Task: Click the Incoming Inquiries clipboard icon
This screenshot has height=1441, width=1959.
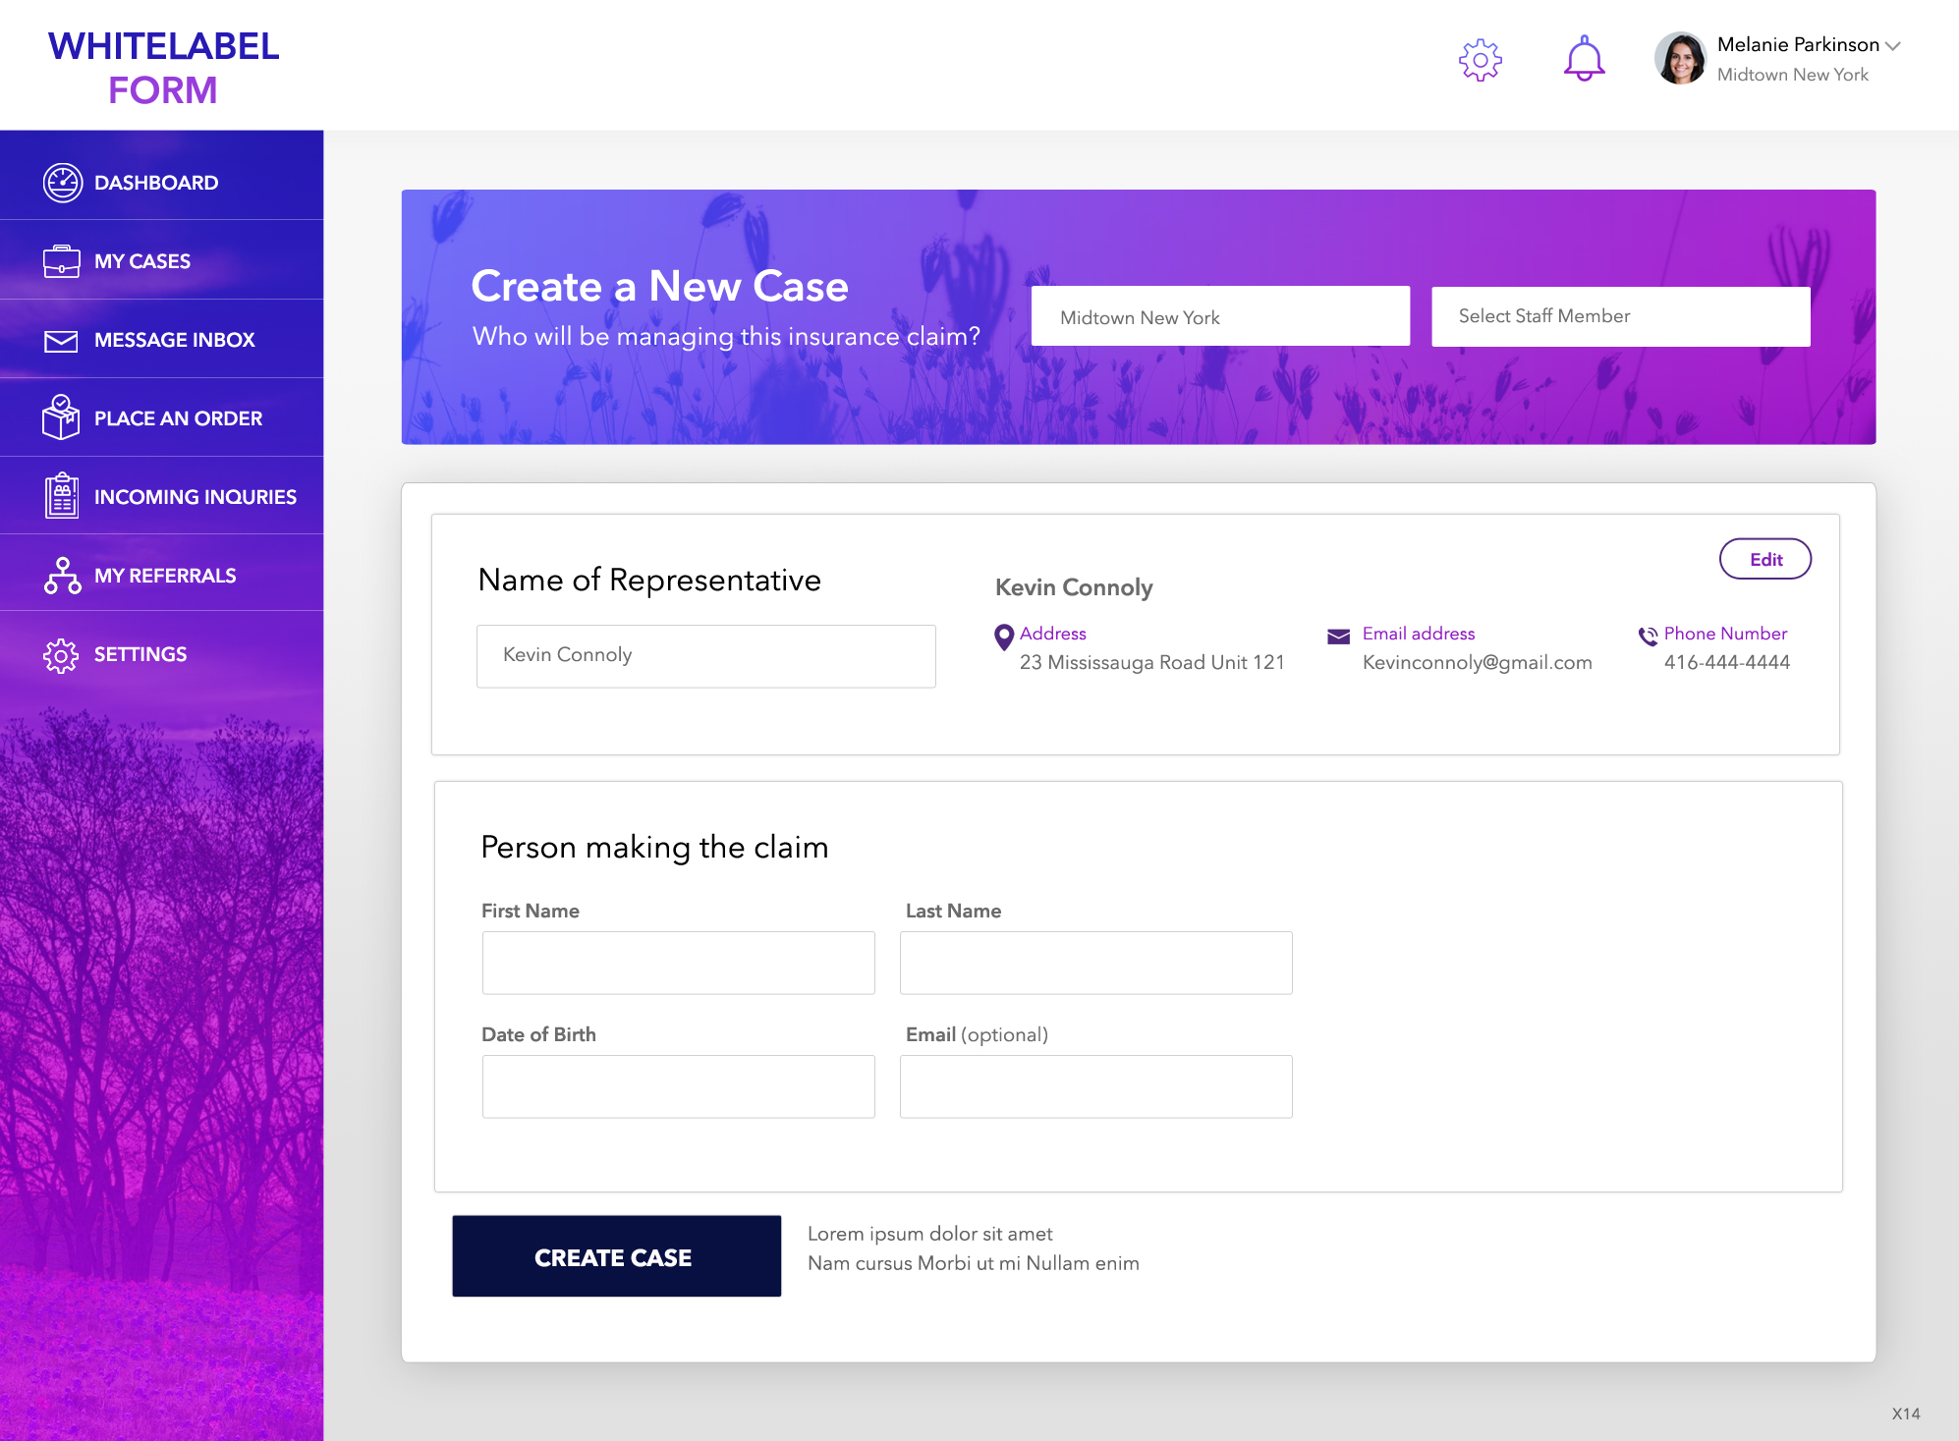Action: [x=61, y=495]
